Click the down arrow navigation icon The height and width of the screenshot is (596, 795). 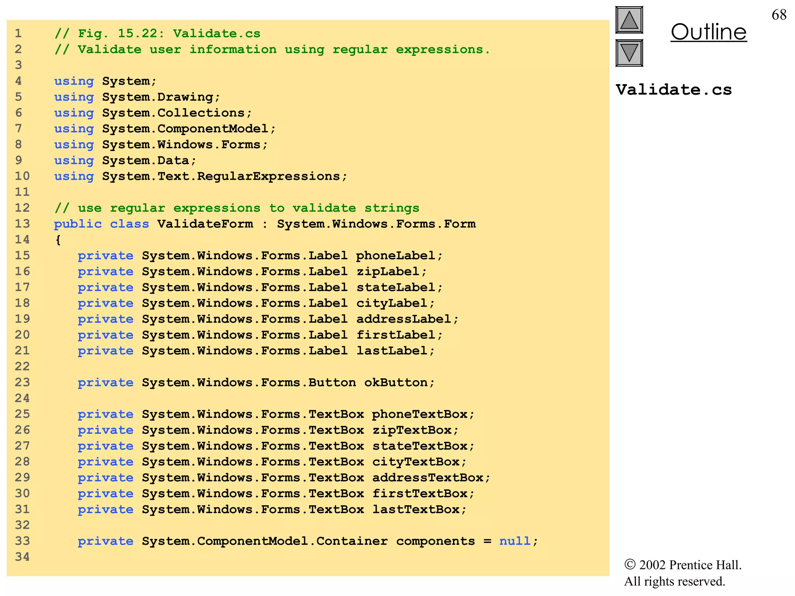[629, 53]
